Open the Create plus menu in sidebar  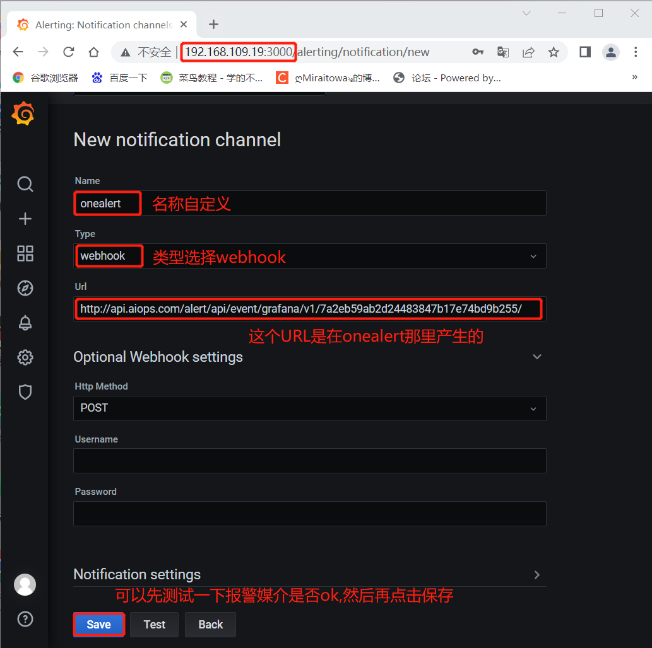[25, 219]
